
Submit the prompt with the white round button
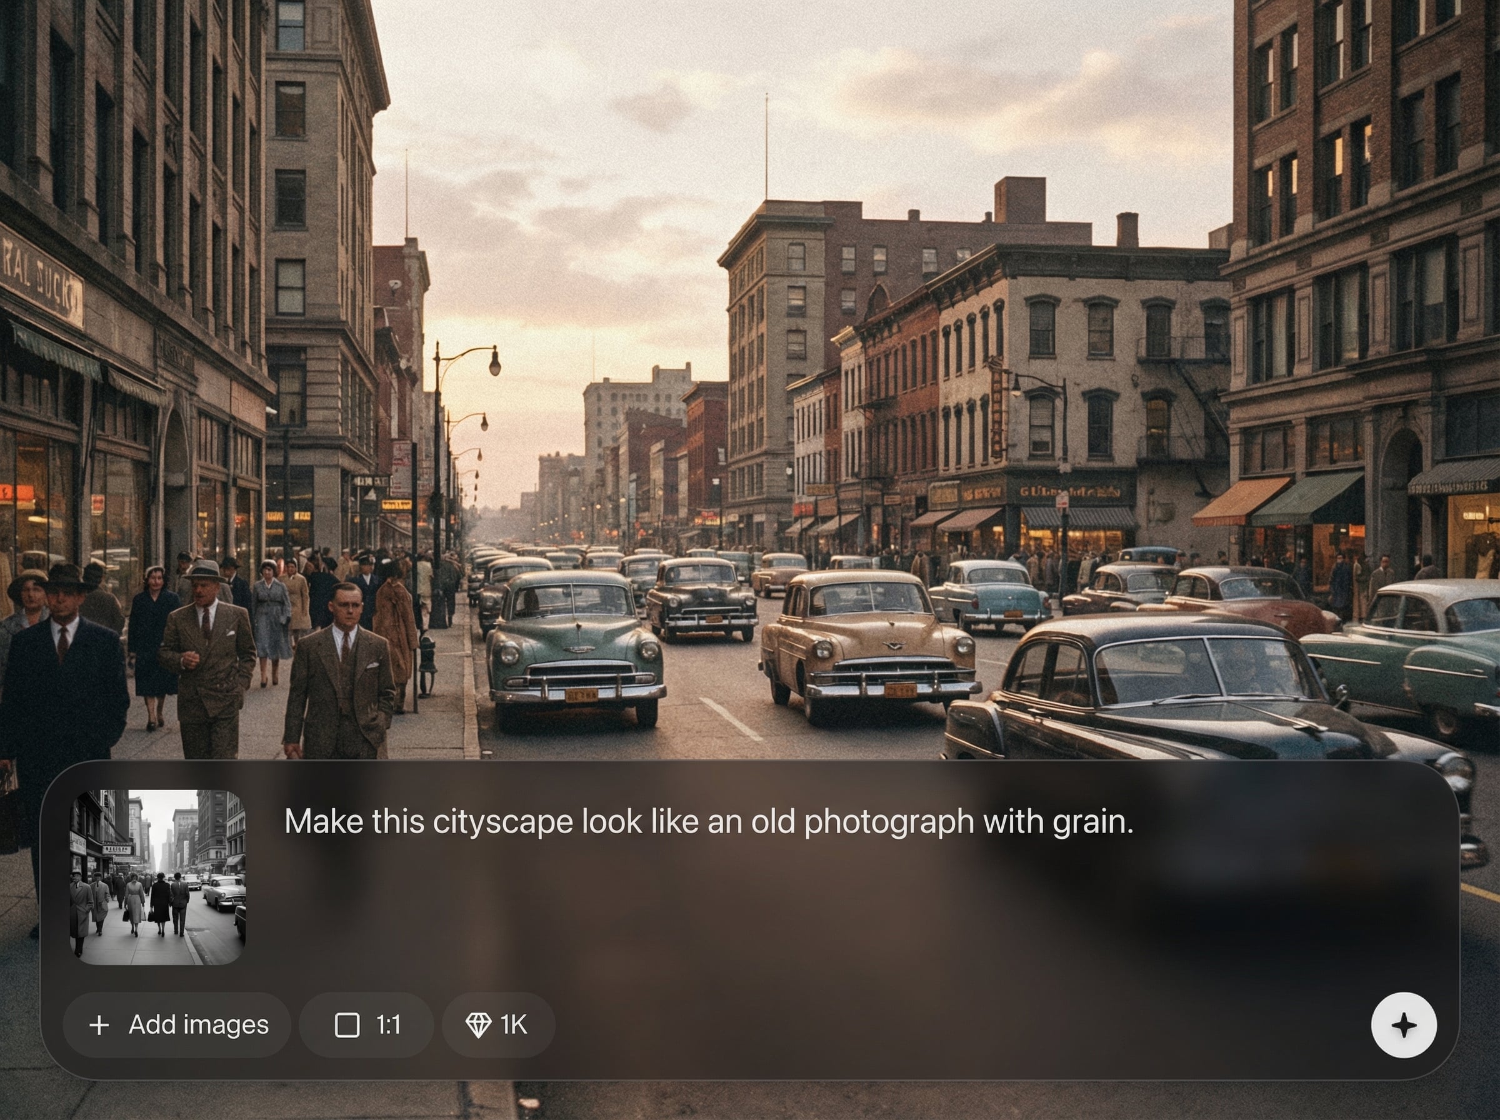coord(1403,1025)
